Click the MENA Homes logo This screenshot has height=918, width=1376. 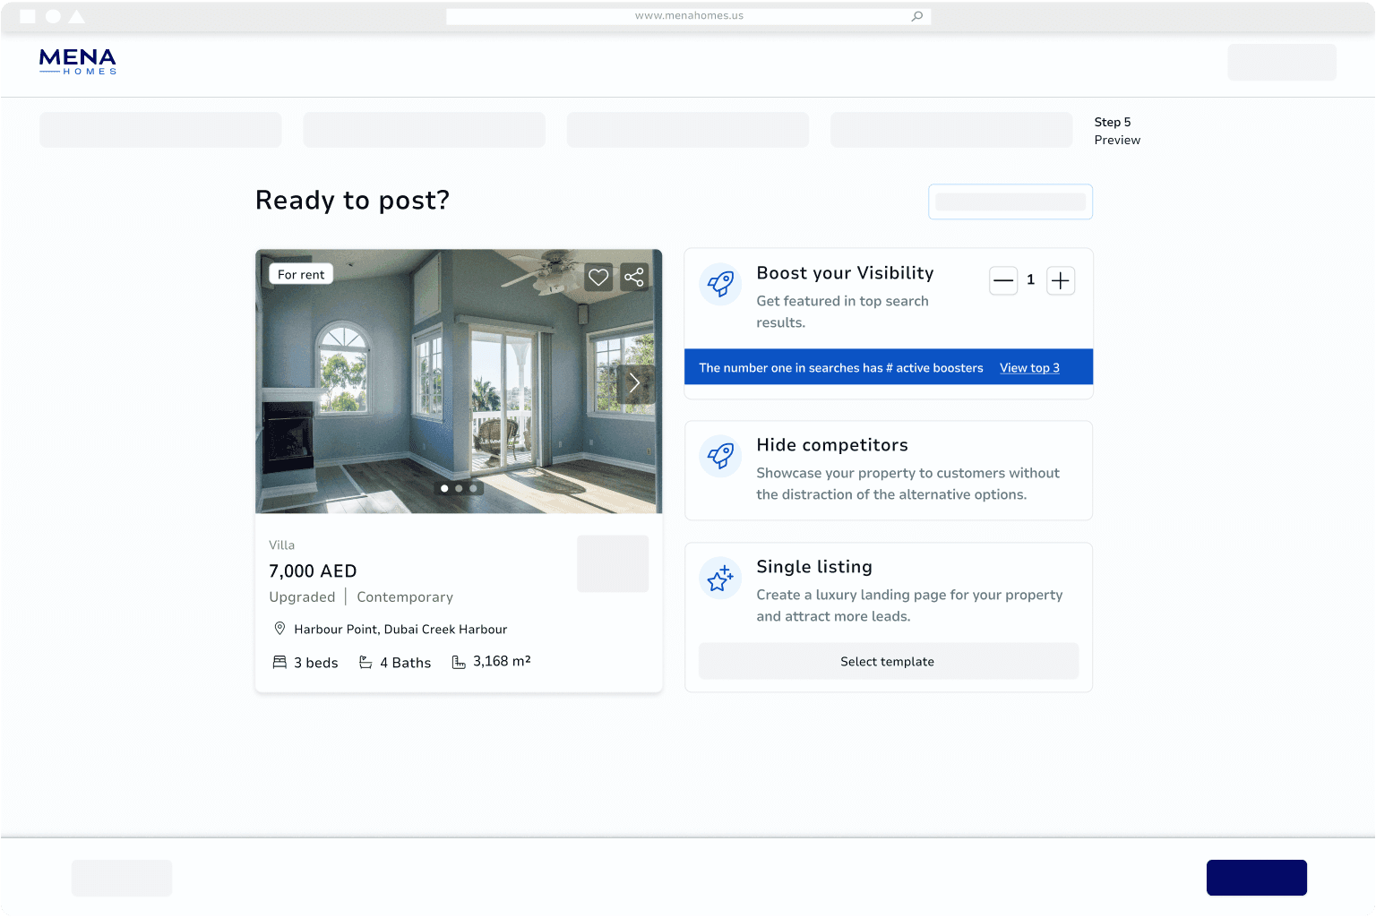(x=78, y=62)
